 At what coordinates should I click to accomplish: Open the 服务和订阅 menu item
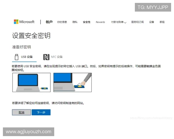click(137, 22)
